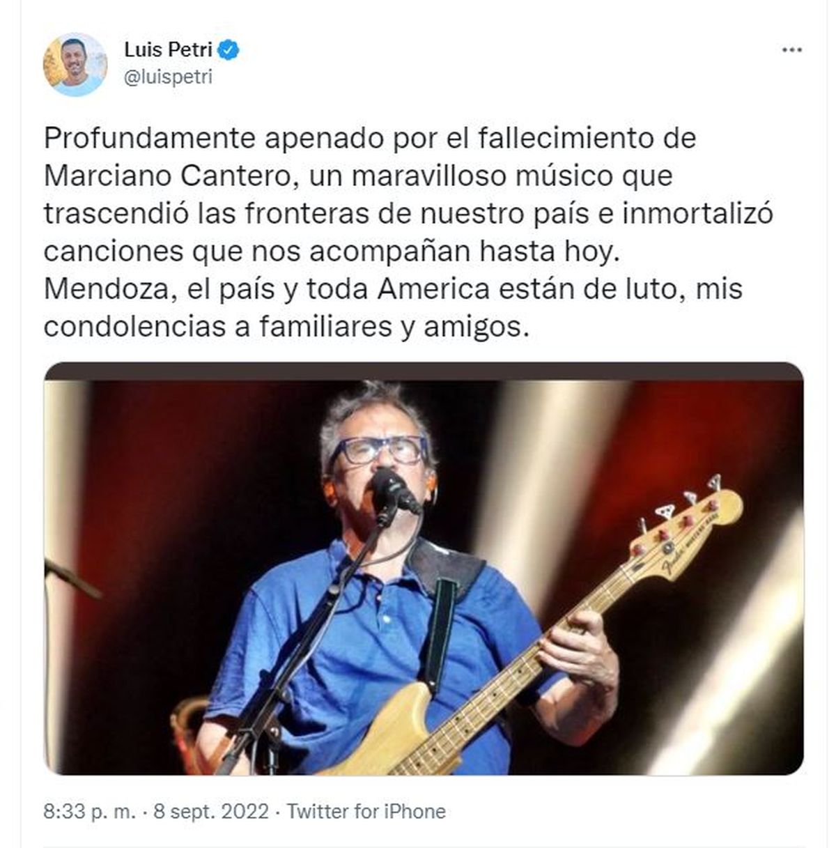Click the tweet line starting "Profundamente apenado"
This screenshot has height=848, width=836.
(x=370, y=138)
